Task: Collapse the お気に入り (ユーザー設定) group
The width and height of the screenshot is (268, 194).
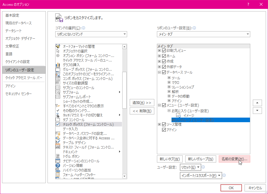Action: (x=169, y=111)
